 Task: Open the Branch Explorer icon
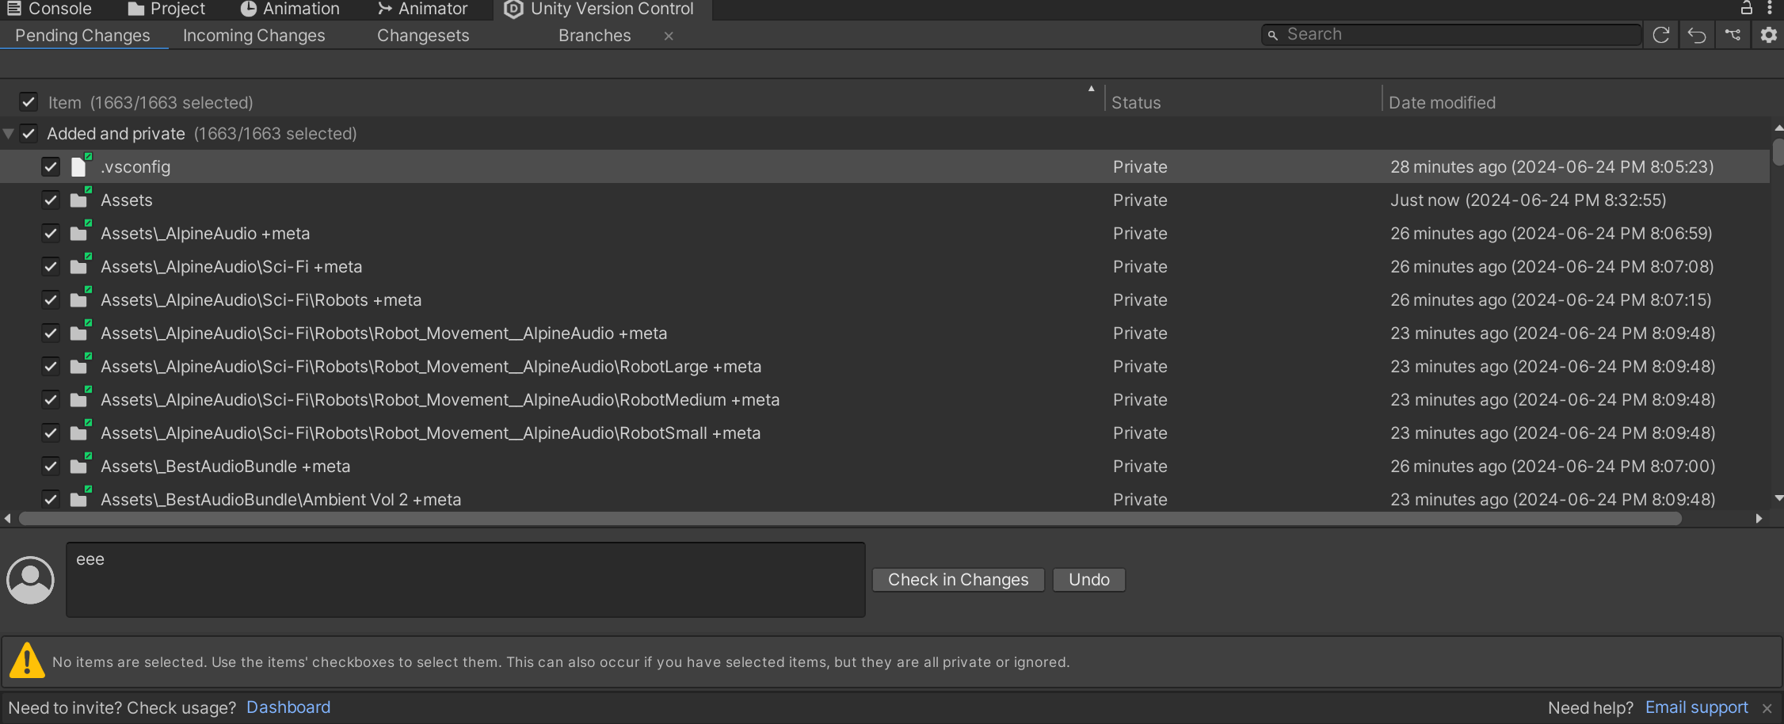point(1733,34)
